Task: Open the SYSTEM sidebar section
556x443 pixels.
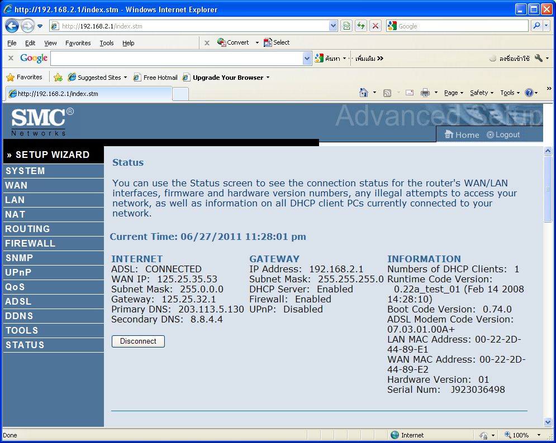Action: tap(53, 171)
